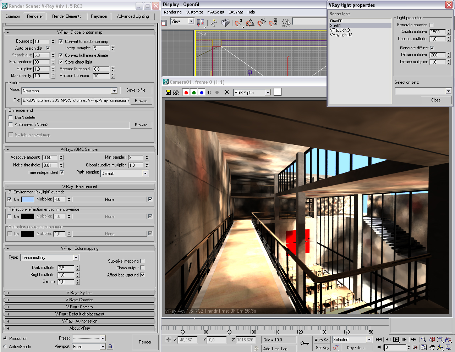
Task: Toggle the Convert to irradiance map checkbox
Action: (61, 41)
